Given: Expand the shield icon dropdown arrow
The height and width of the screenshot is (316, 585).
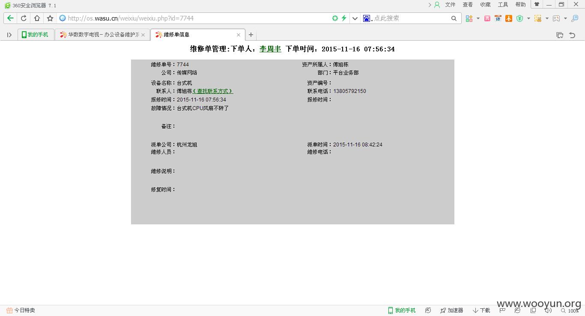Looking at the screenshot, I should point(528,18).
